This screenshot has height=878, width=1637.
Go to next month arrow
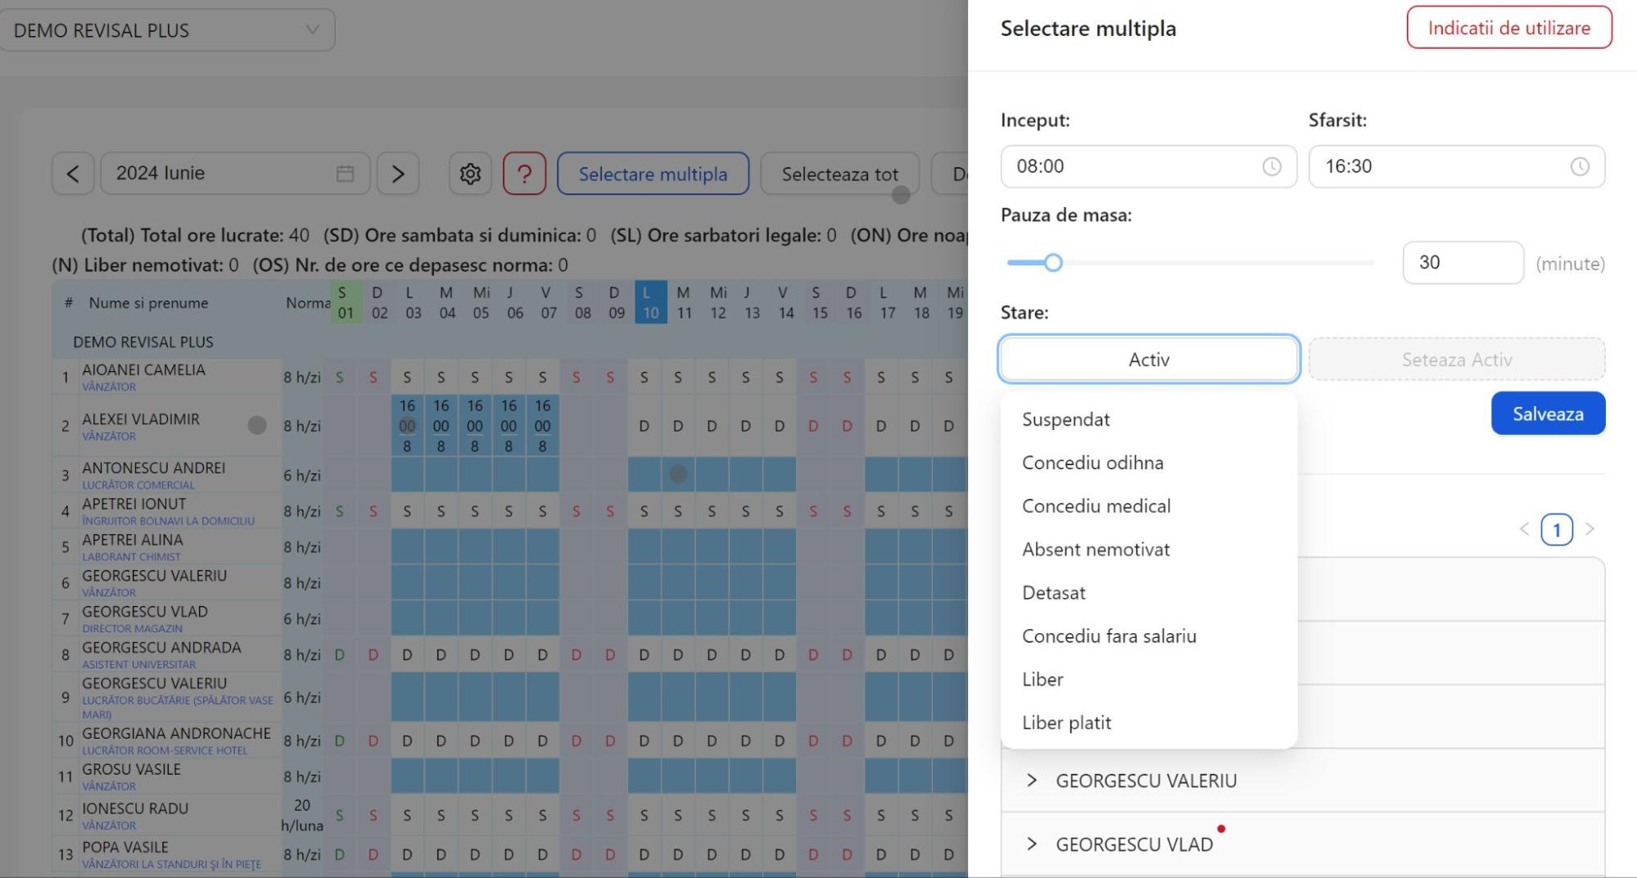398,174
